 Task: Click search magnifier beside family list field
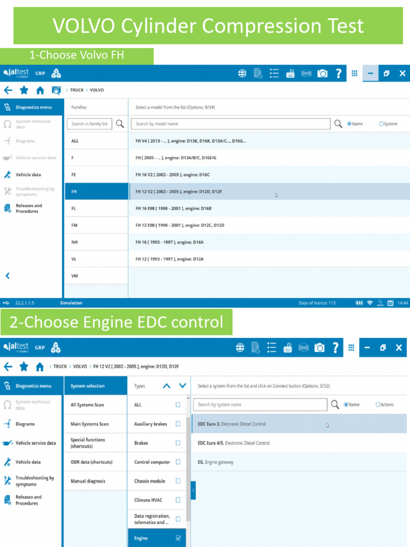pyautogui.click(x=120, y=124)
